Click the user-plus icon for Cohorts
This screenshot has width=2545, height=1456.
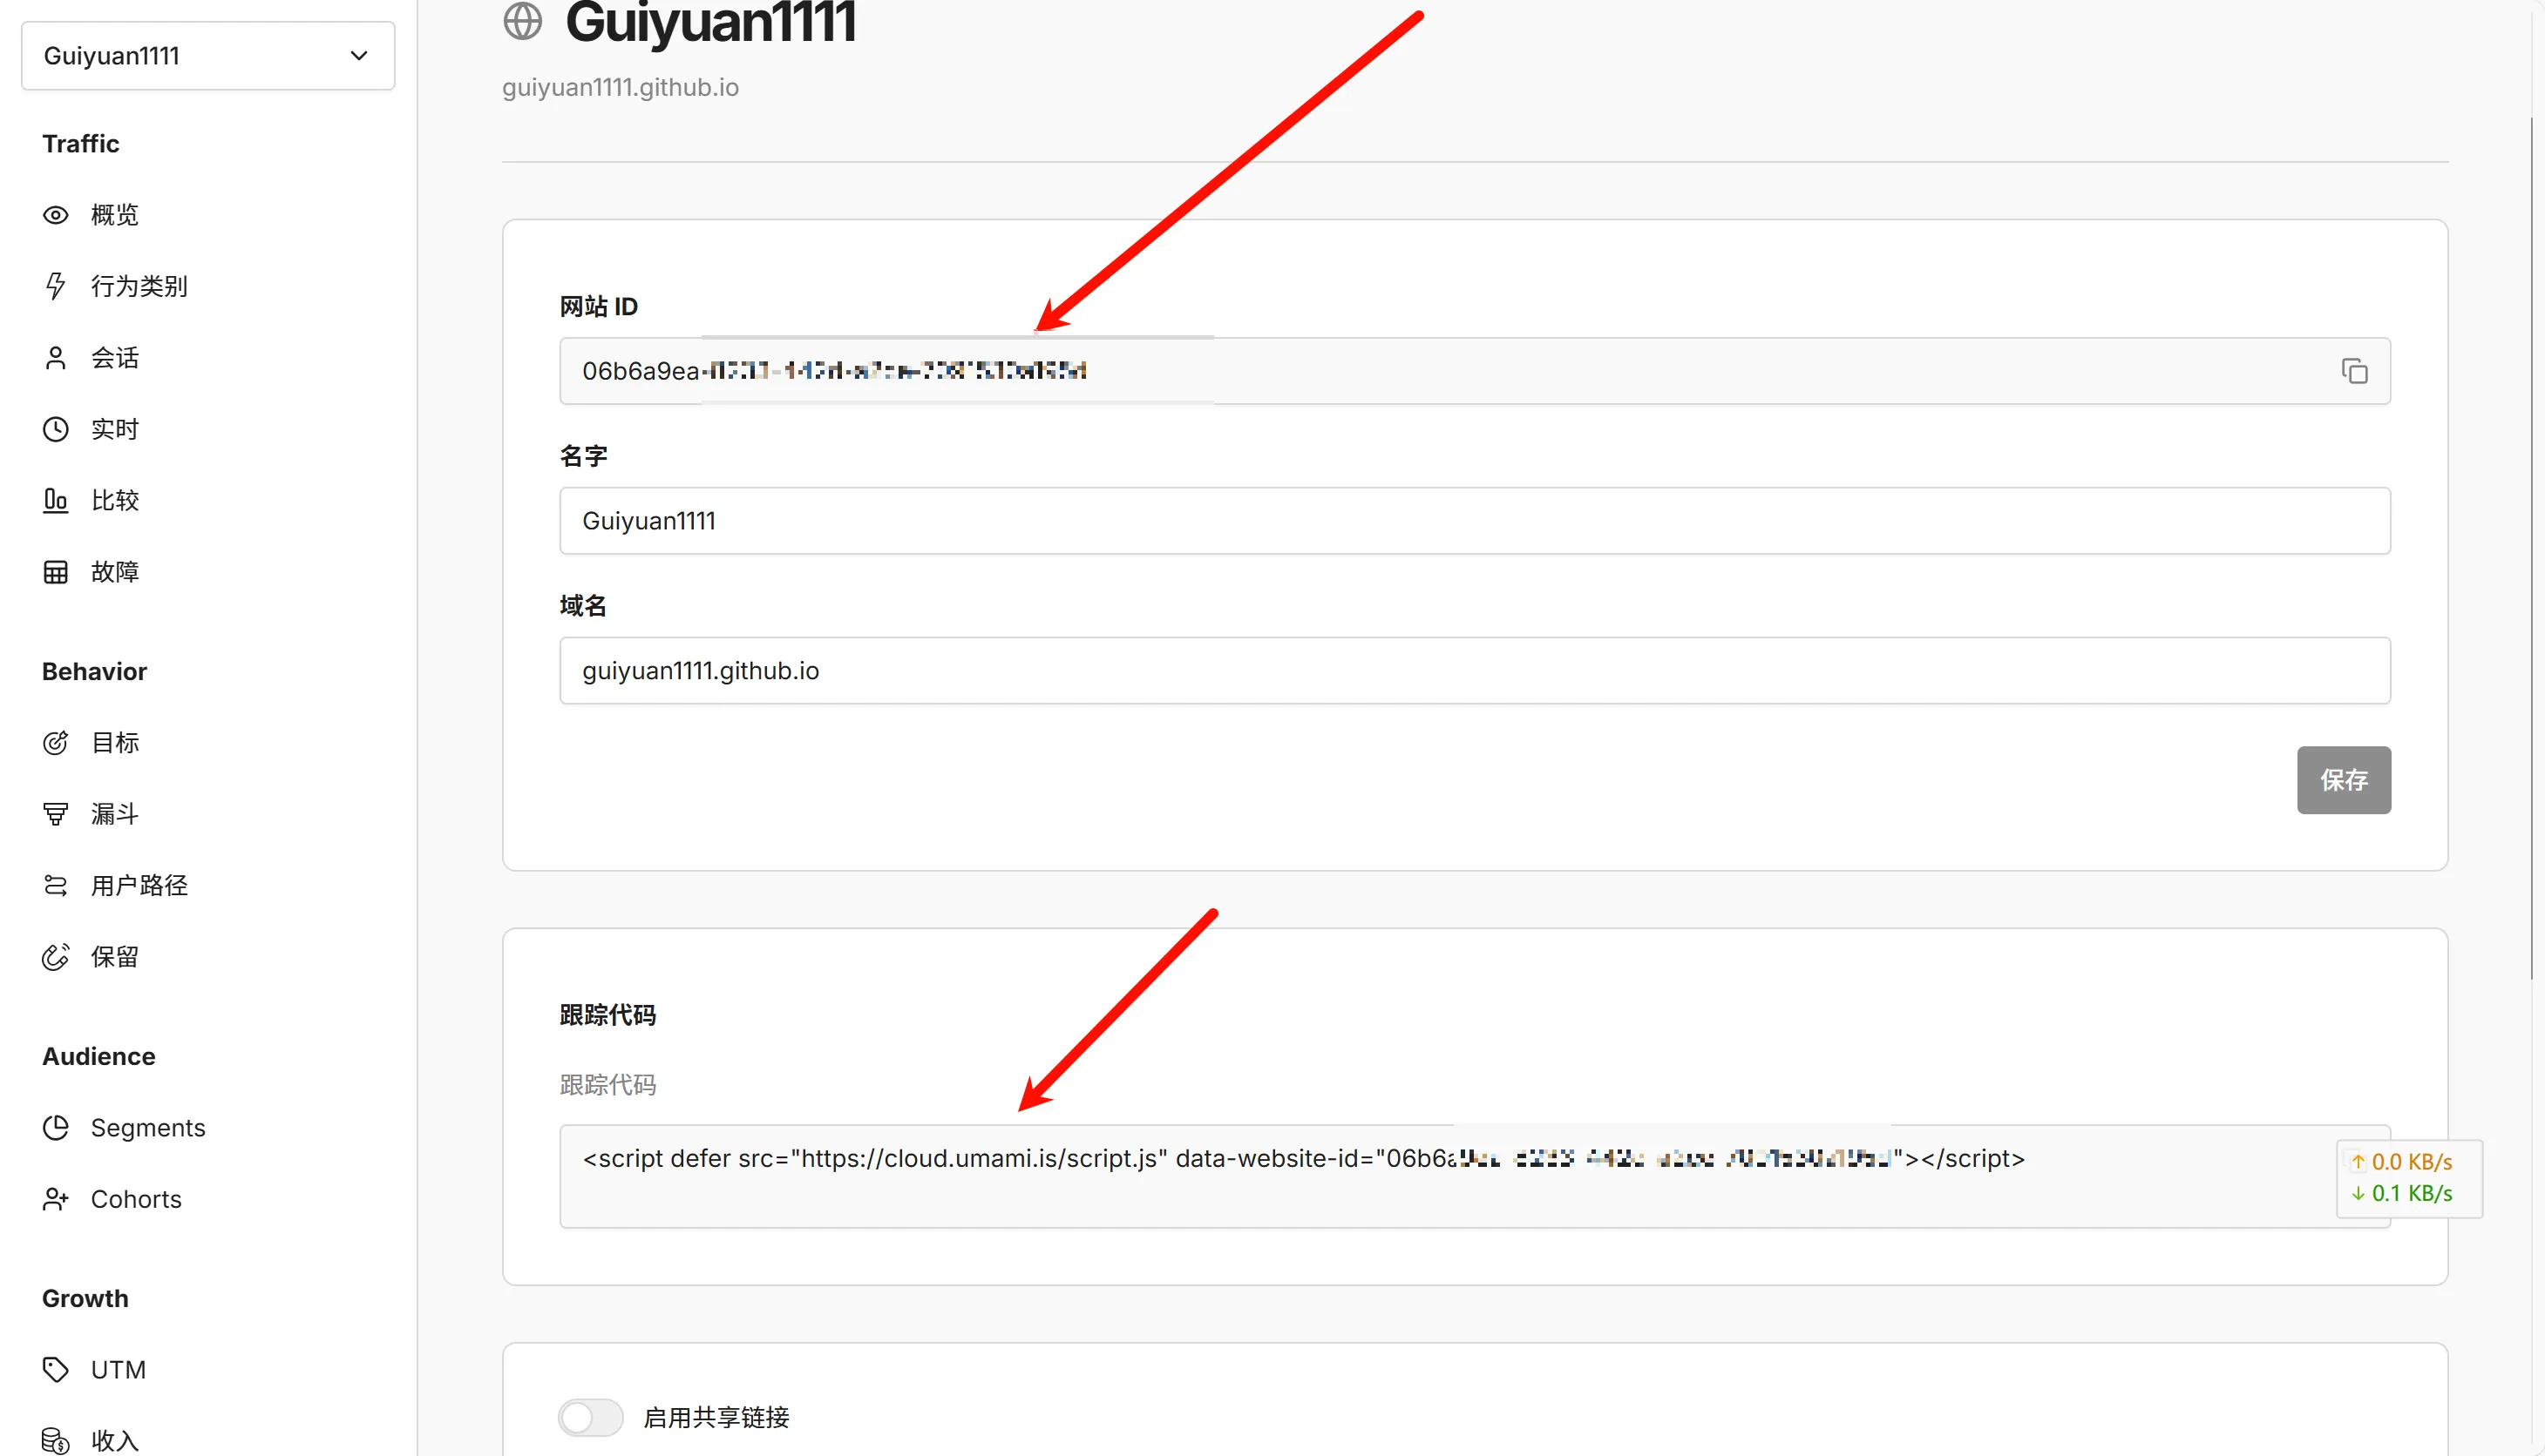point(56,1199)
